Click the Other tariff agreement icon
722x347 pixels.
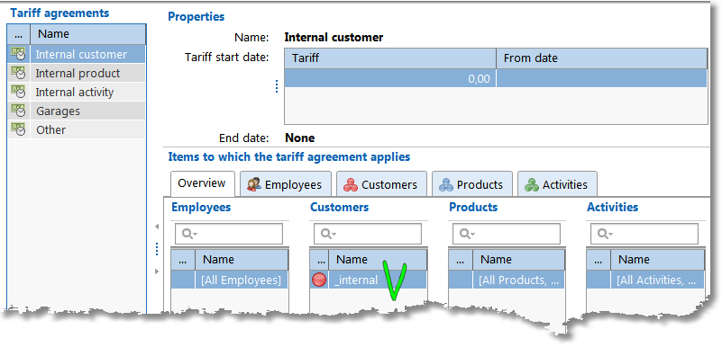coord(18,129)
